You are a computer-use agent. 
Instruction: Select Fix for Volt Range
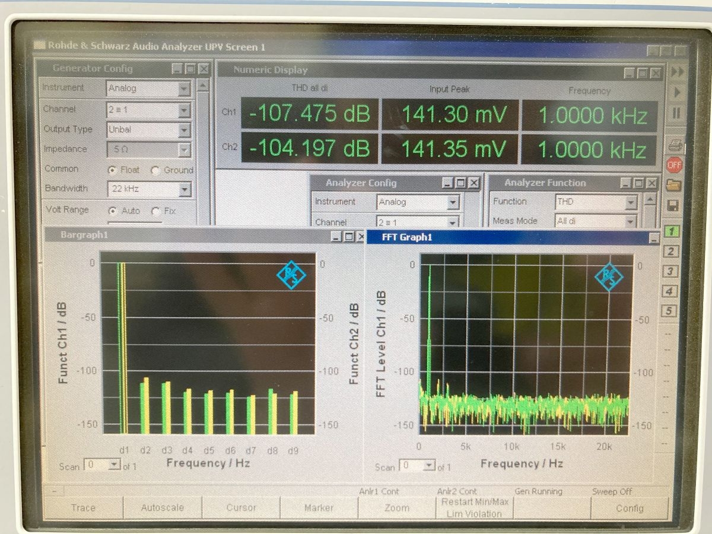(x=155, y=211)
